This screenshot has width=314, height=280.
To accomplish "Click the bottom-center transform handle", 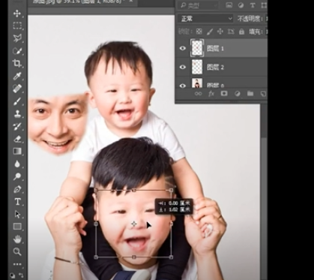I will 134,257.
